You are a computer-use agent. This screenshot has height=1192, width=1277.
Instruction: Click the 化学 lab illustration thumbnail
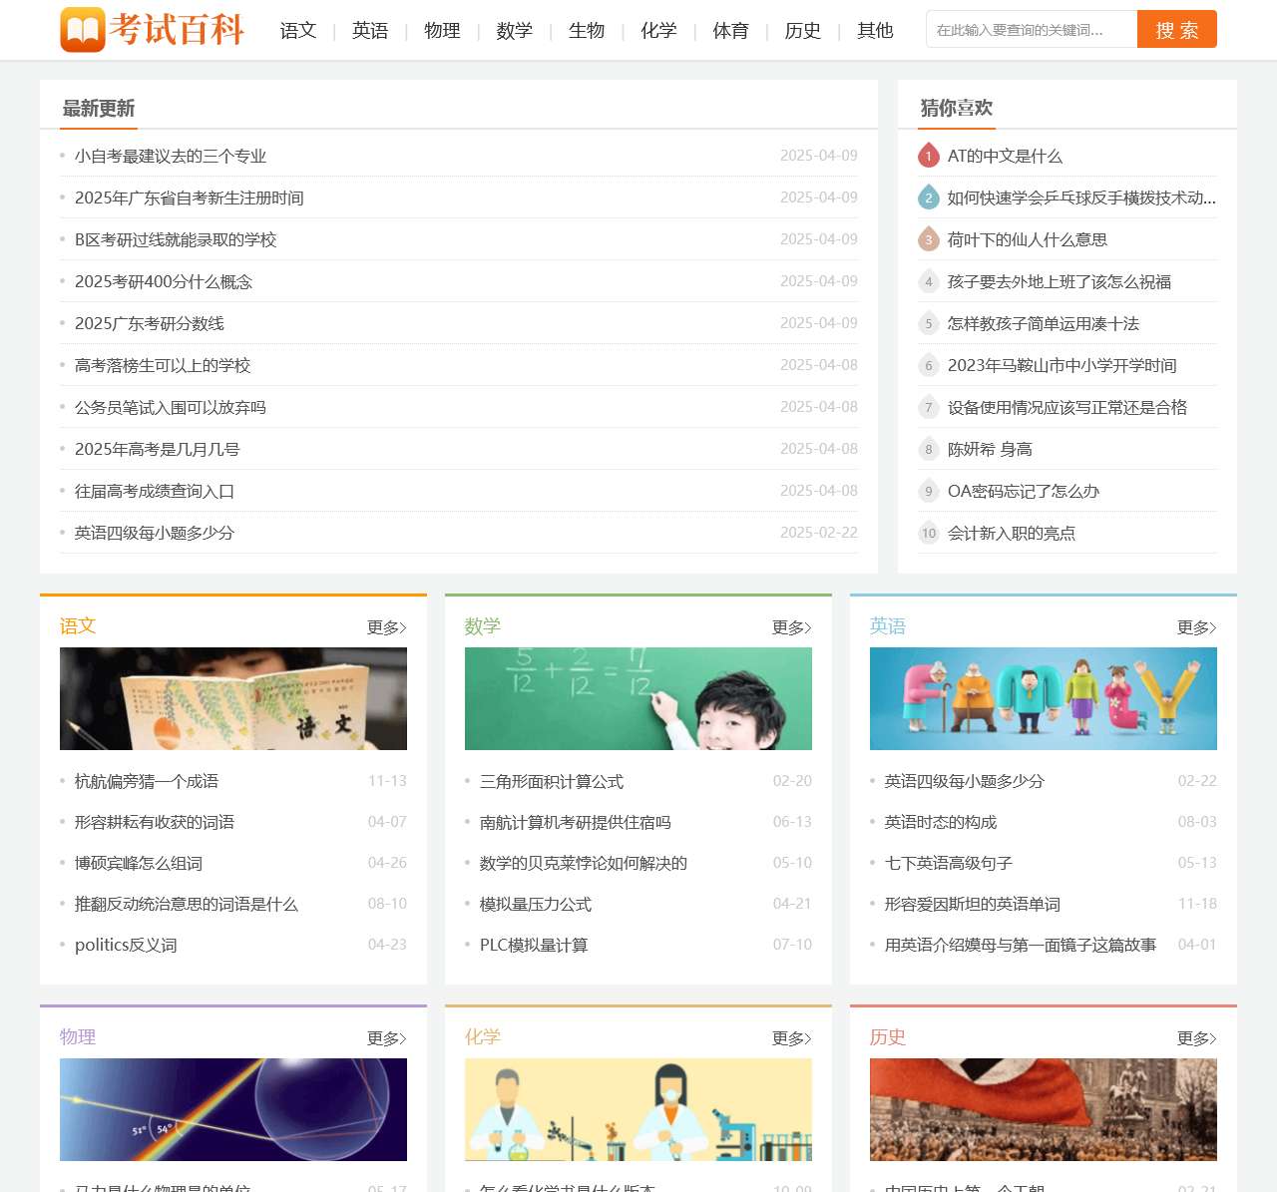coord(638,1109)
